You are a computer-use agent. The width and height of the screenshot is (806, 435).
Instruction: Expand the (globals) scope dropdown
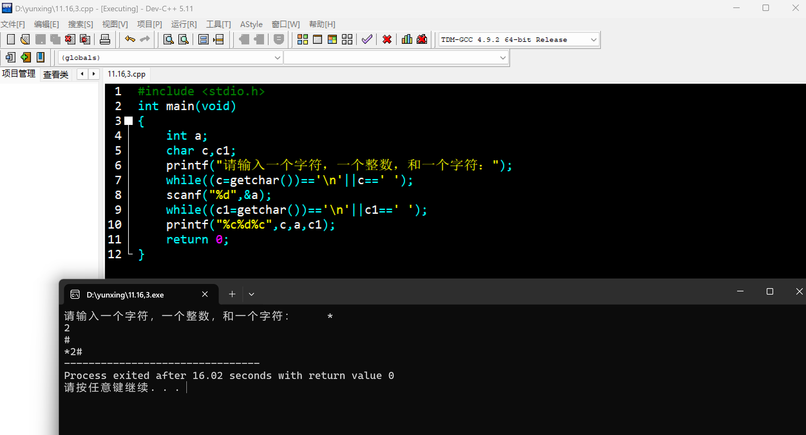coord(277,58)
